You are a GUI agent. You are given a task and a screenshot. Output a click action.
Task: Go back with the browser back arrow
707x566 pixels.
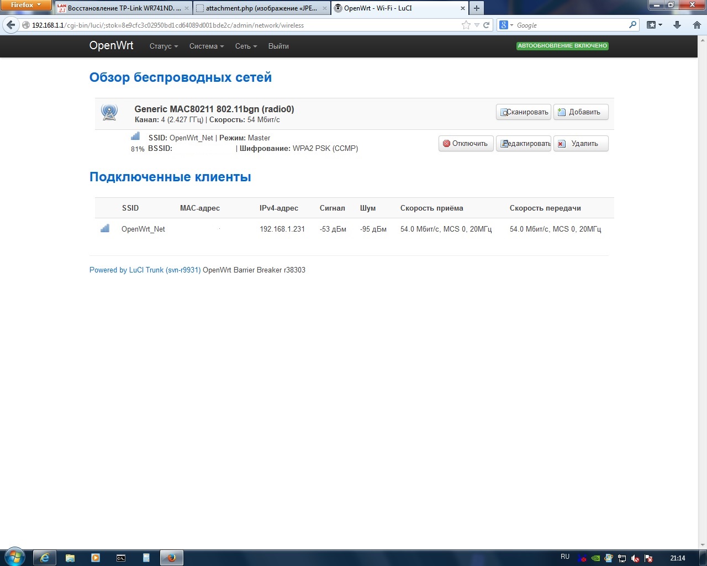10,25
